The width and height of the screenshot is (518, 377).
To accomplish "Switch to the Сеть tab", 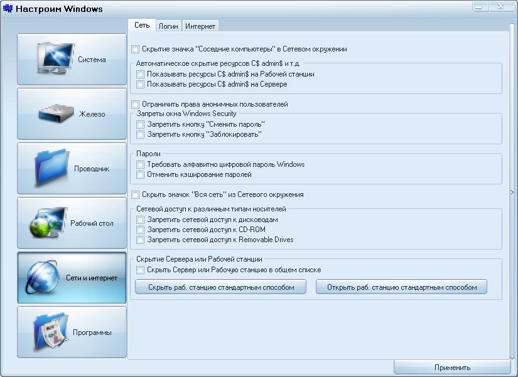I will [142, 25].
